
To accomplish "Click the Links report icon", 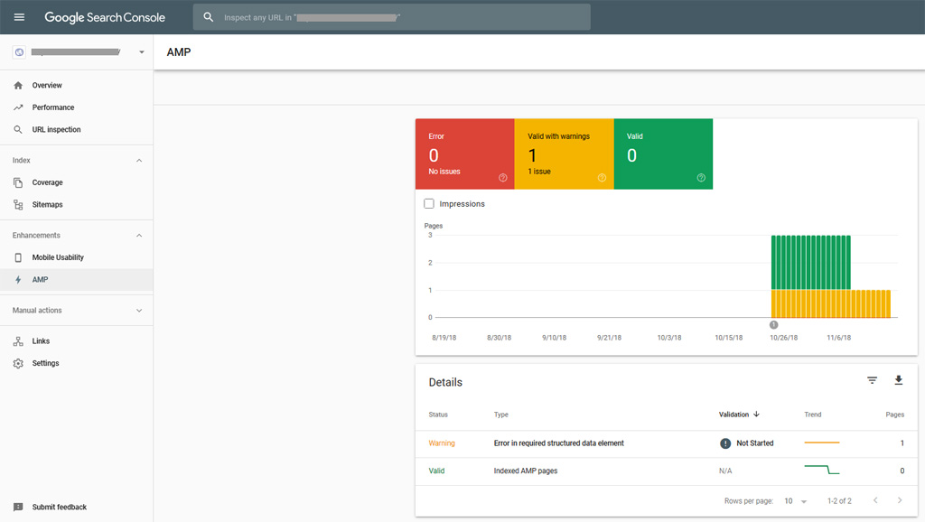I will click(x=18, y=340).
